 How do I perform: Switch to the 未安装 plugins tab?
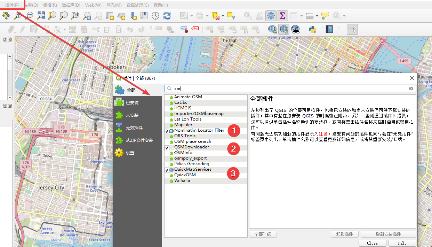click(137, 115)
